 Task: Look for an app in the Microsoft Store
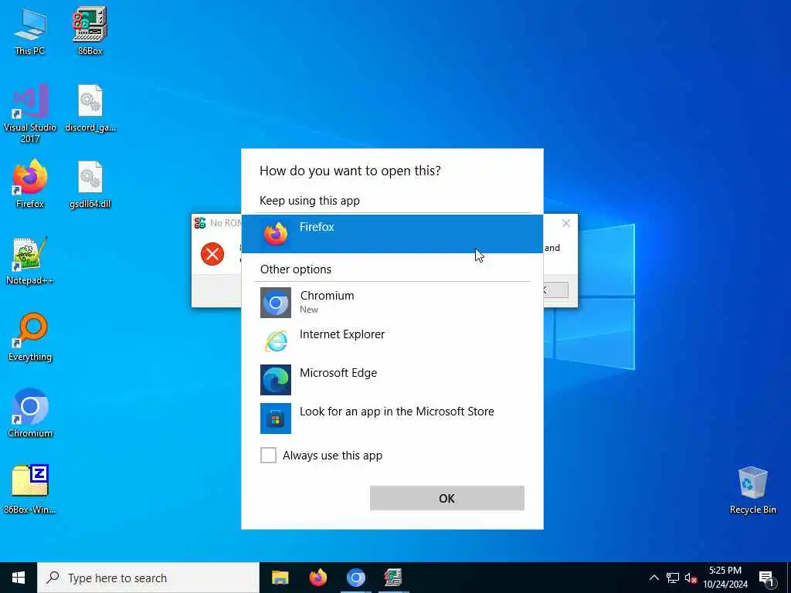click(x=392, y=418)
